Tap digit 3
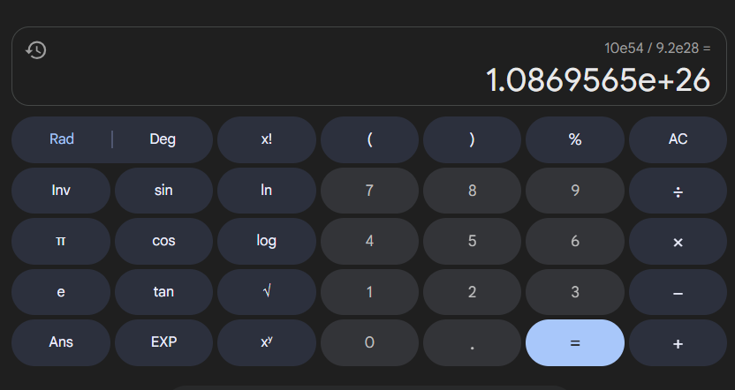This screenshot has height=390, width=735. 575,292
